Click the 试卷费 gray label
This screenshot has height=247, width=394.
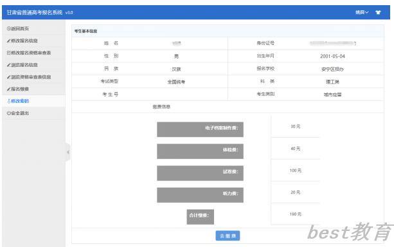pyautogui.click(x=200, y=173)
